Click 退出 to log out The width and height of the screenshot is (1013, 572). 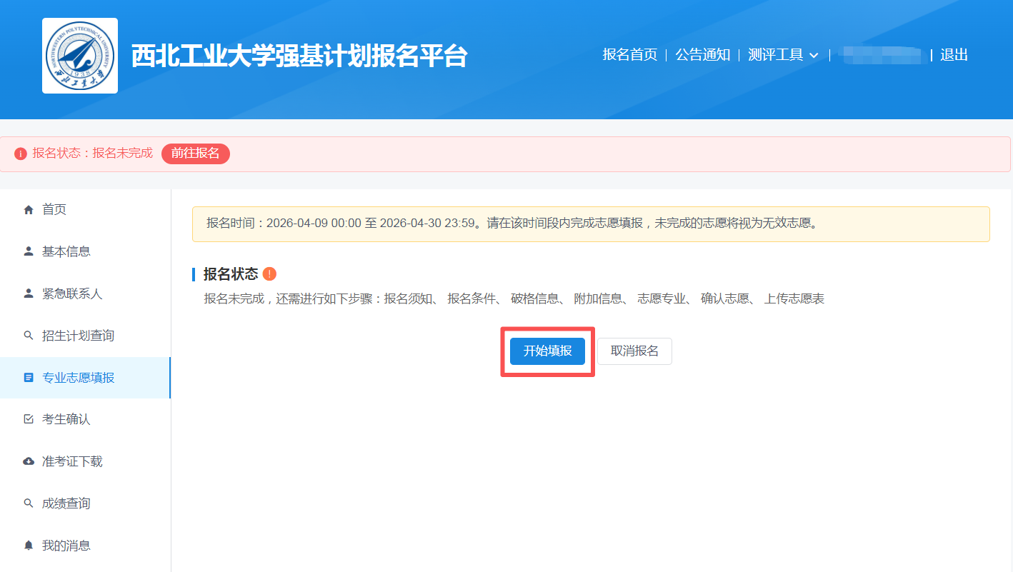[x=954, y=55]
